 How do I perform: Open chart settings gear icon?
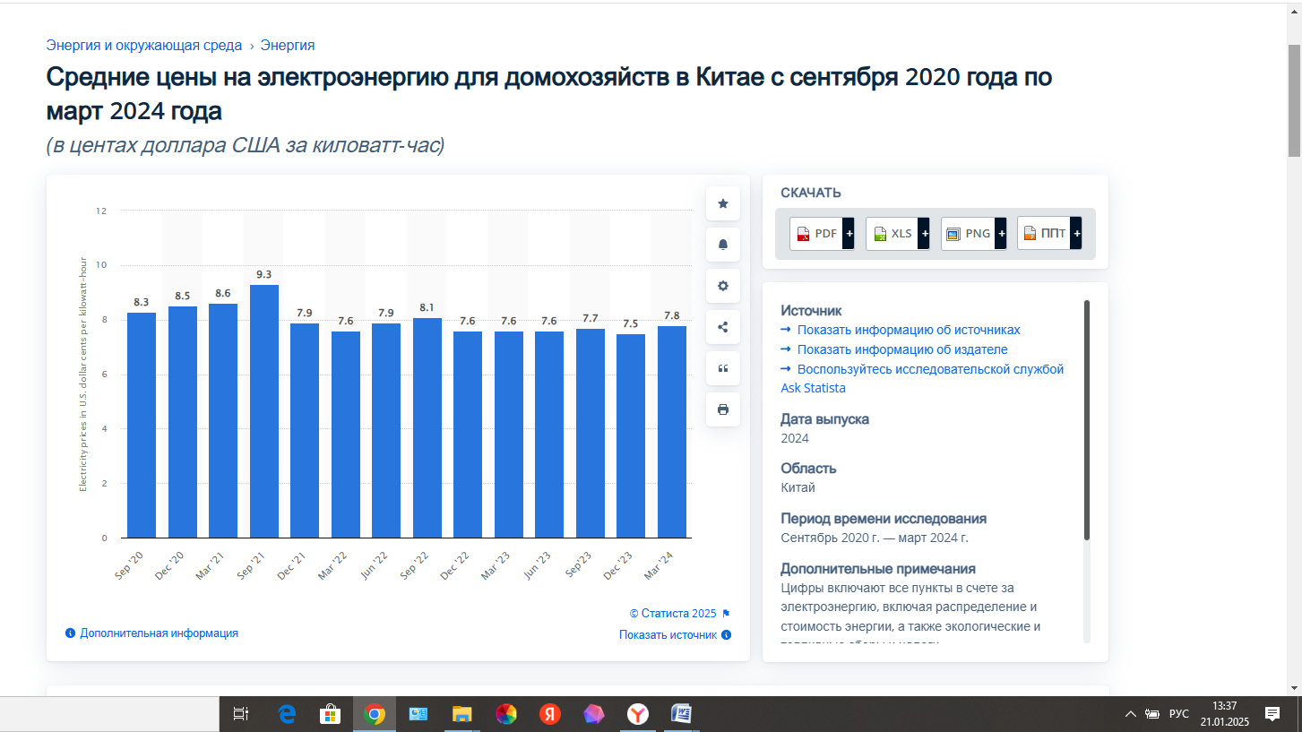[x=722, y=286]
